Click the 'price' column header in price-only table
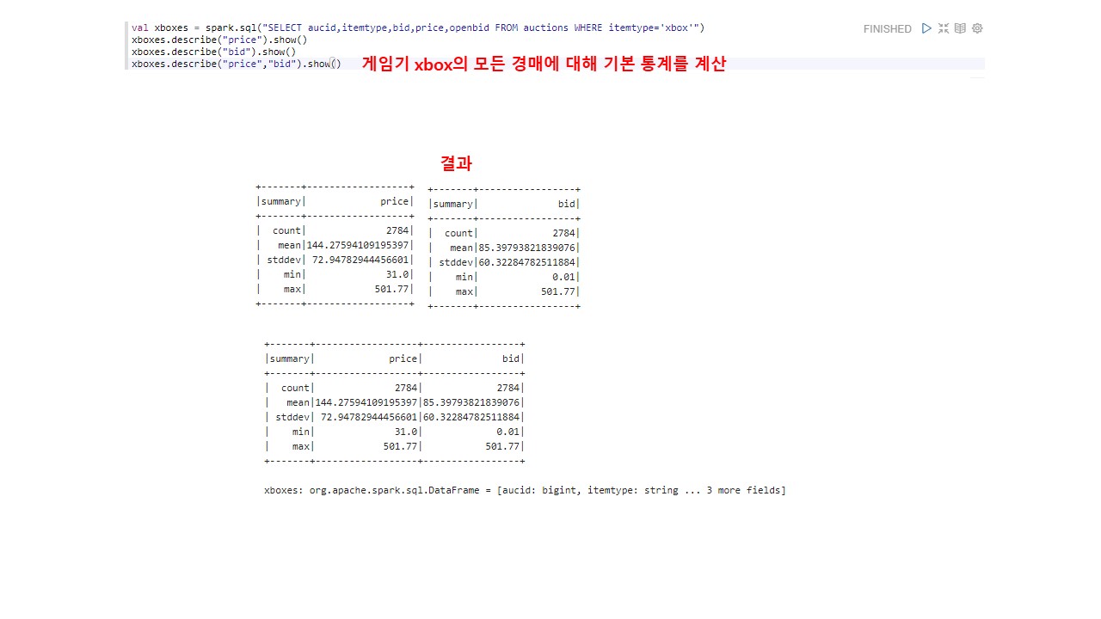This screenshot has height=619, width=1101. [x=396, y=201]
